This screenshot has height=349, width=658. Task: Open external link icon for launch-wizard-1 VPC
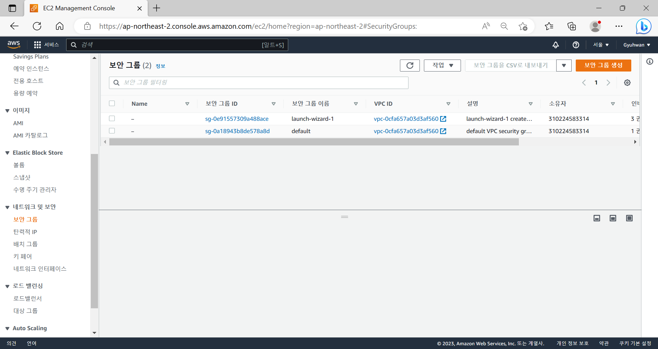[443, 119]
